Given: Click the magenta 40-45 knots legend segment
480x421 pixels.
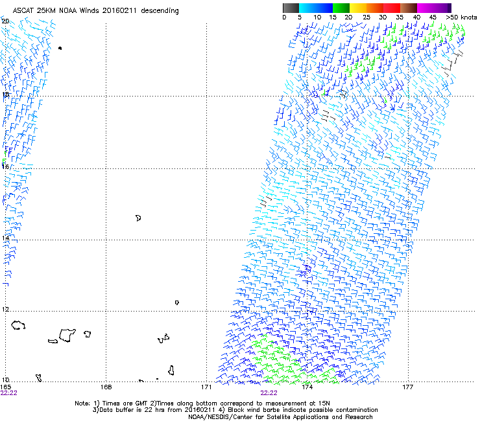Looking at the screenshot, I should [x=426, y=8].
